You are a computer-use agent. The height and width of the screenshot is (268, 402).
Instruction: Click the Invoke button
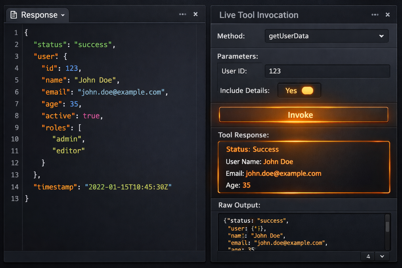[x=304, y=115]
